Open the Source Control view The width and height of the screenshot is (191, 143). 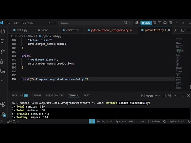pyautogui.click(x=3, y=51)
